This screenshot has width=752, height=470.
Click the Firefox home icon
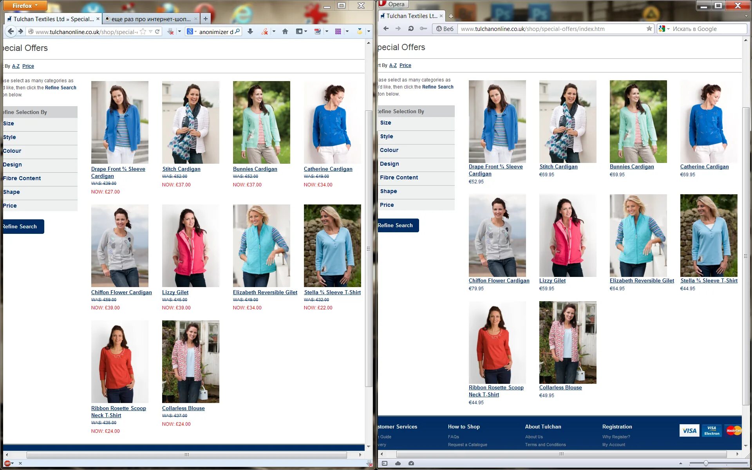(285, 32)
